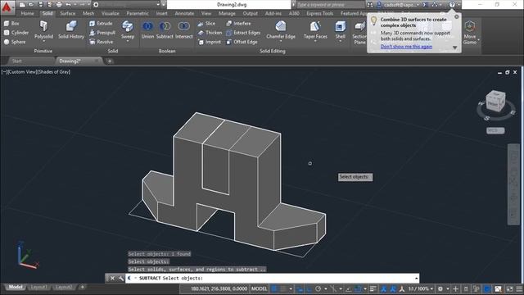This screenshot has width=524, height=295.
Task: Expand the tooltip notification down arrow
Action: (455, 48)
